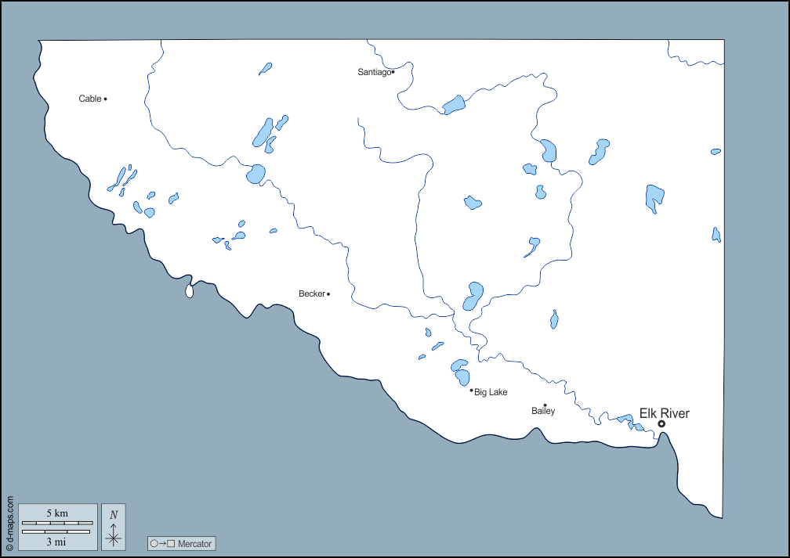The image size is (790, 558).
Task: Select the Elk River text label
Action: point(664,413)
